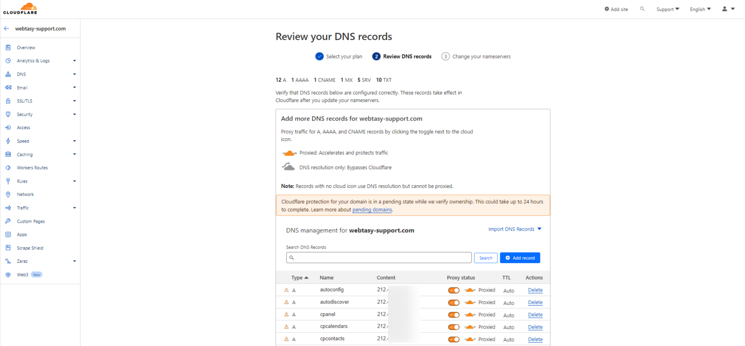Image resolution: width=745 pixels, height=346 pixels.
Task: Open Import DNS Records dropdown
Action: 515,229
